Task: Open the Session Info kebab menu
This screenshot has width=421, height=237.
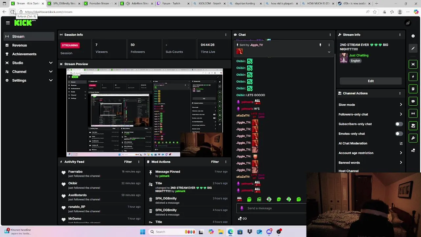Action: point(226,35)
